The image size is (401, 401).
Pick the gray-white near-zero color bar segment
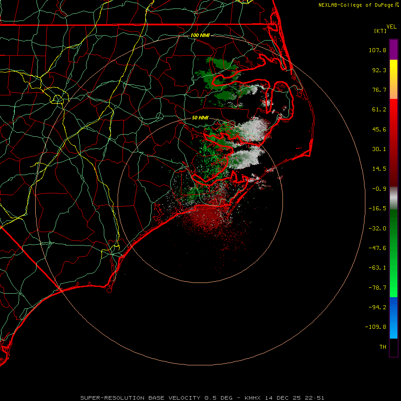tap(393, 198)
